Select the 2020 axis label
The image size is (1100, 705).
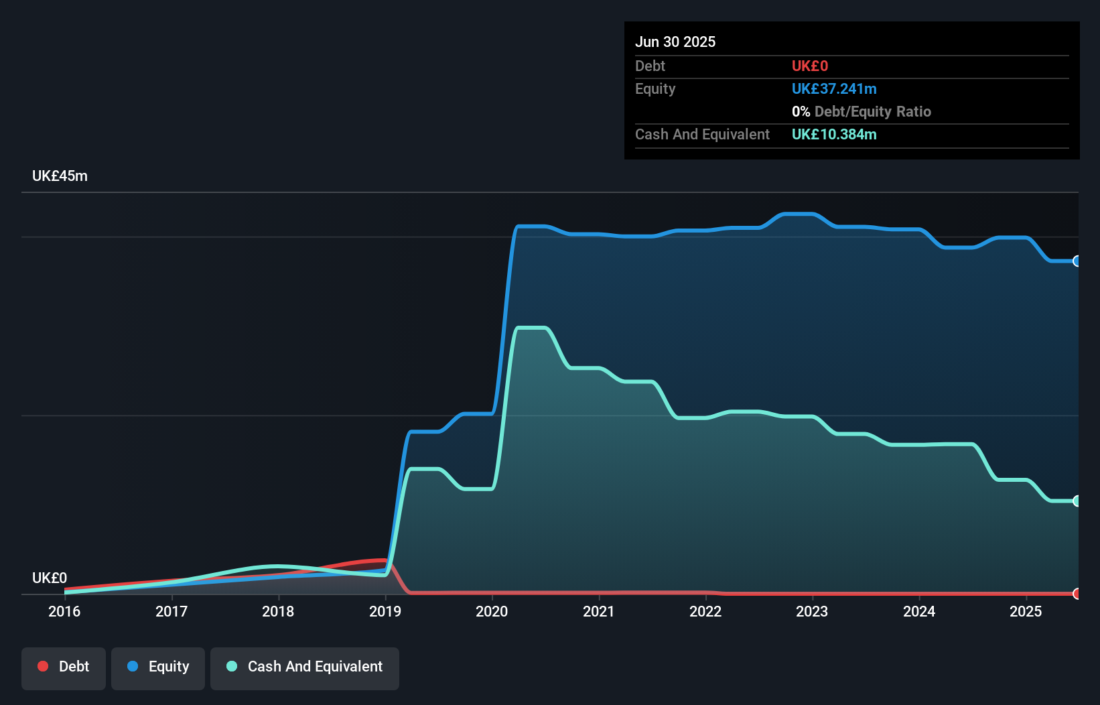[492, 611]
